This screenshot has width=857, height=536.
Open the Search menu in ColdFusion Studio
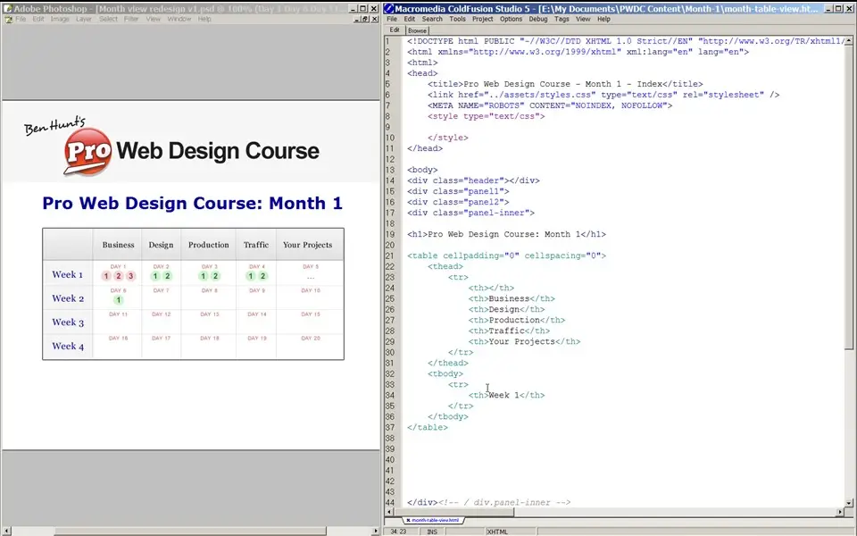[x=432, y=19]
